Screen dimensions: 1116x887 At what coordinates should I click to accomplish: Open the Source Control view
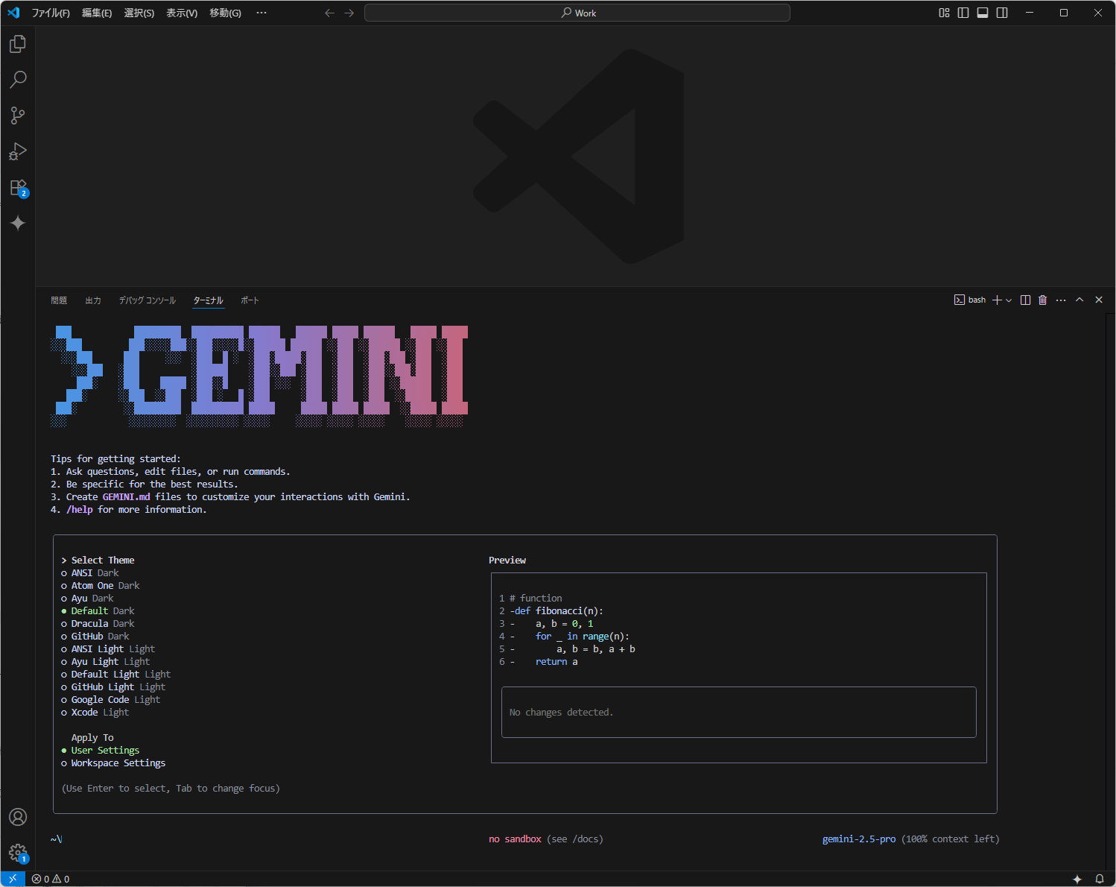[18, 116]
